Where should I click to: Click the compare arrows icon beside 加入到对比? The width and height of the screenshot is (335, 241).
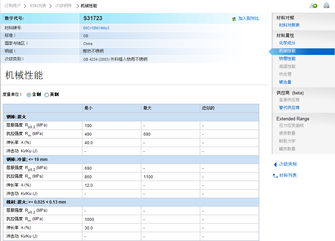point(234,19)
